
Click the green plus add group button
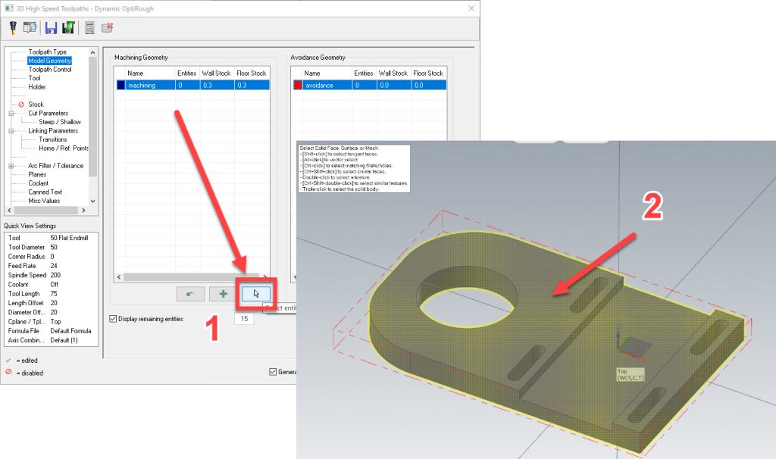(x=223, y=294)
